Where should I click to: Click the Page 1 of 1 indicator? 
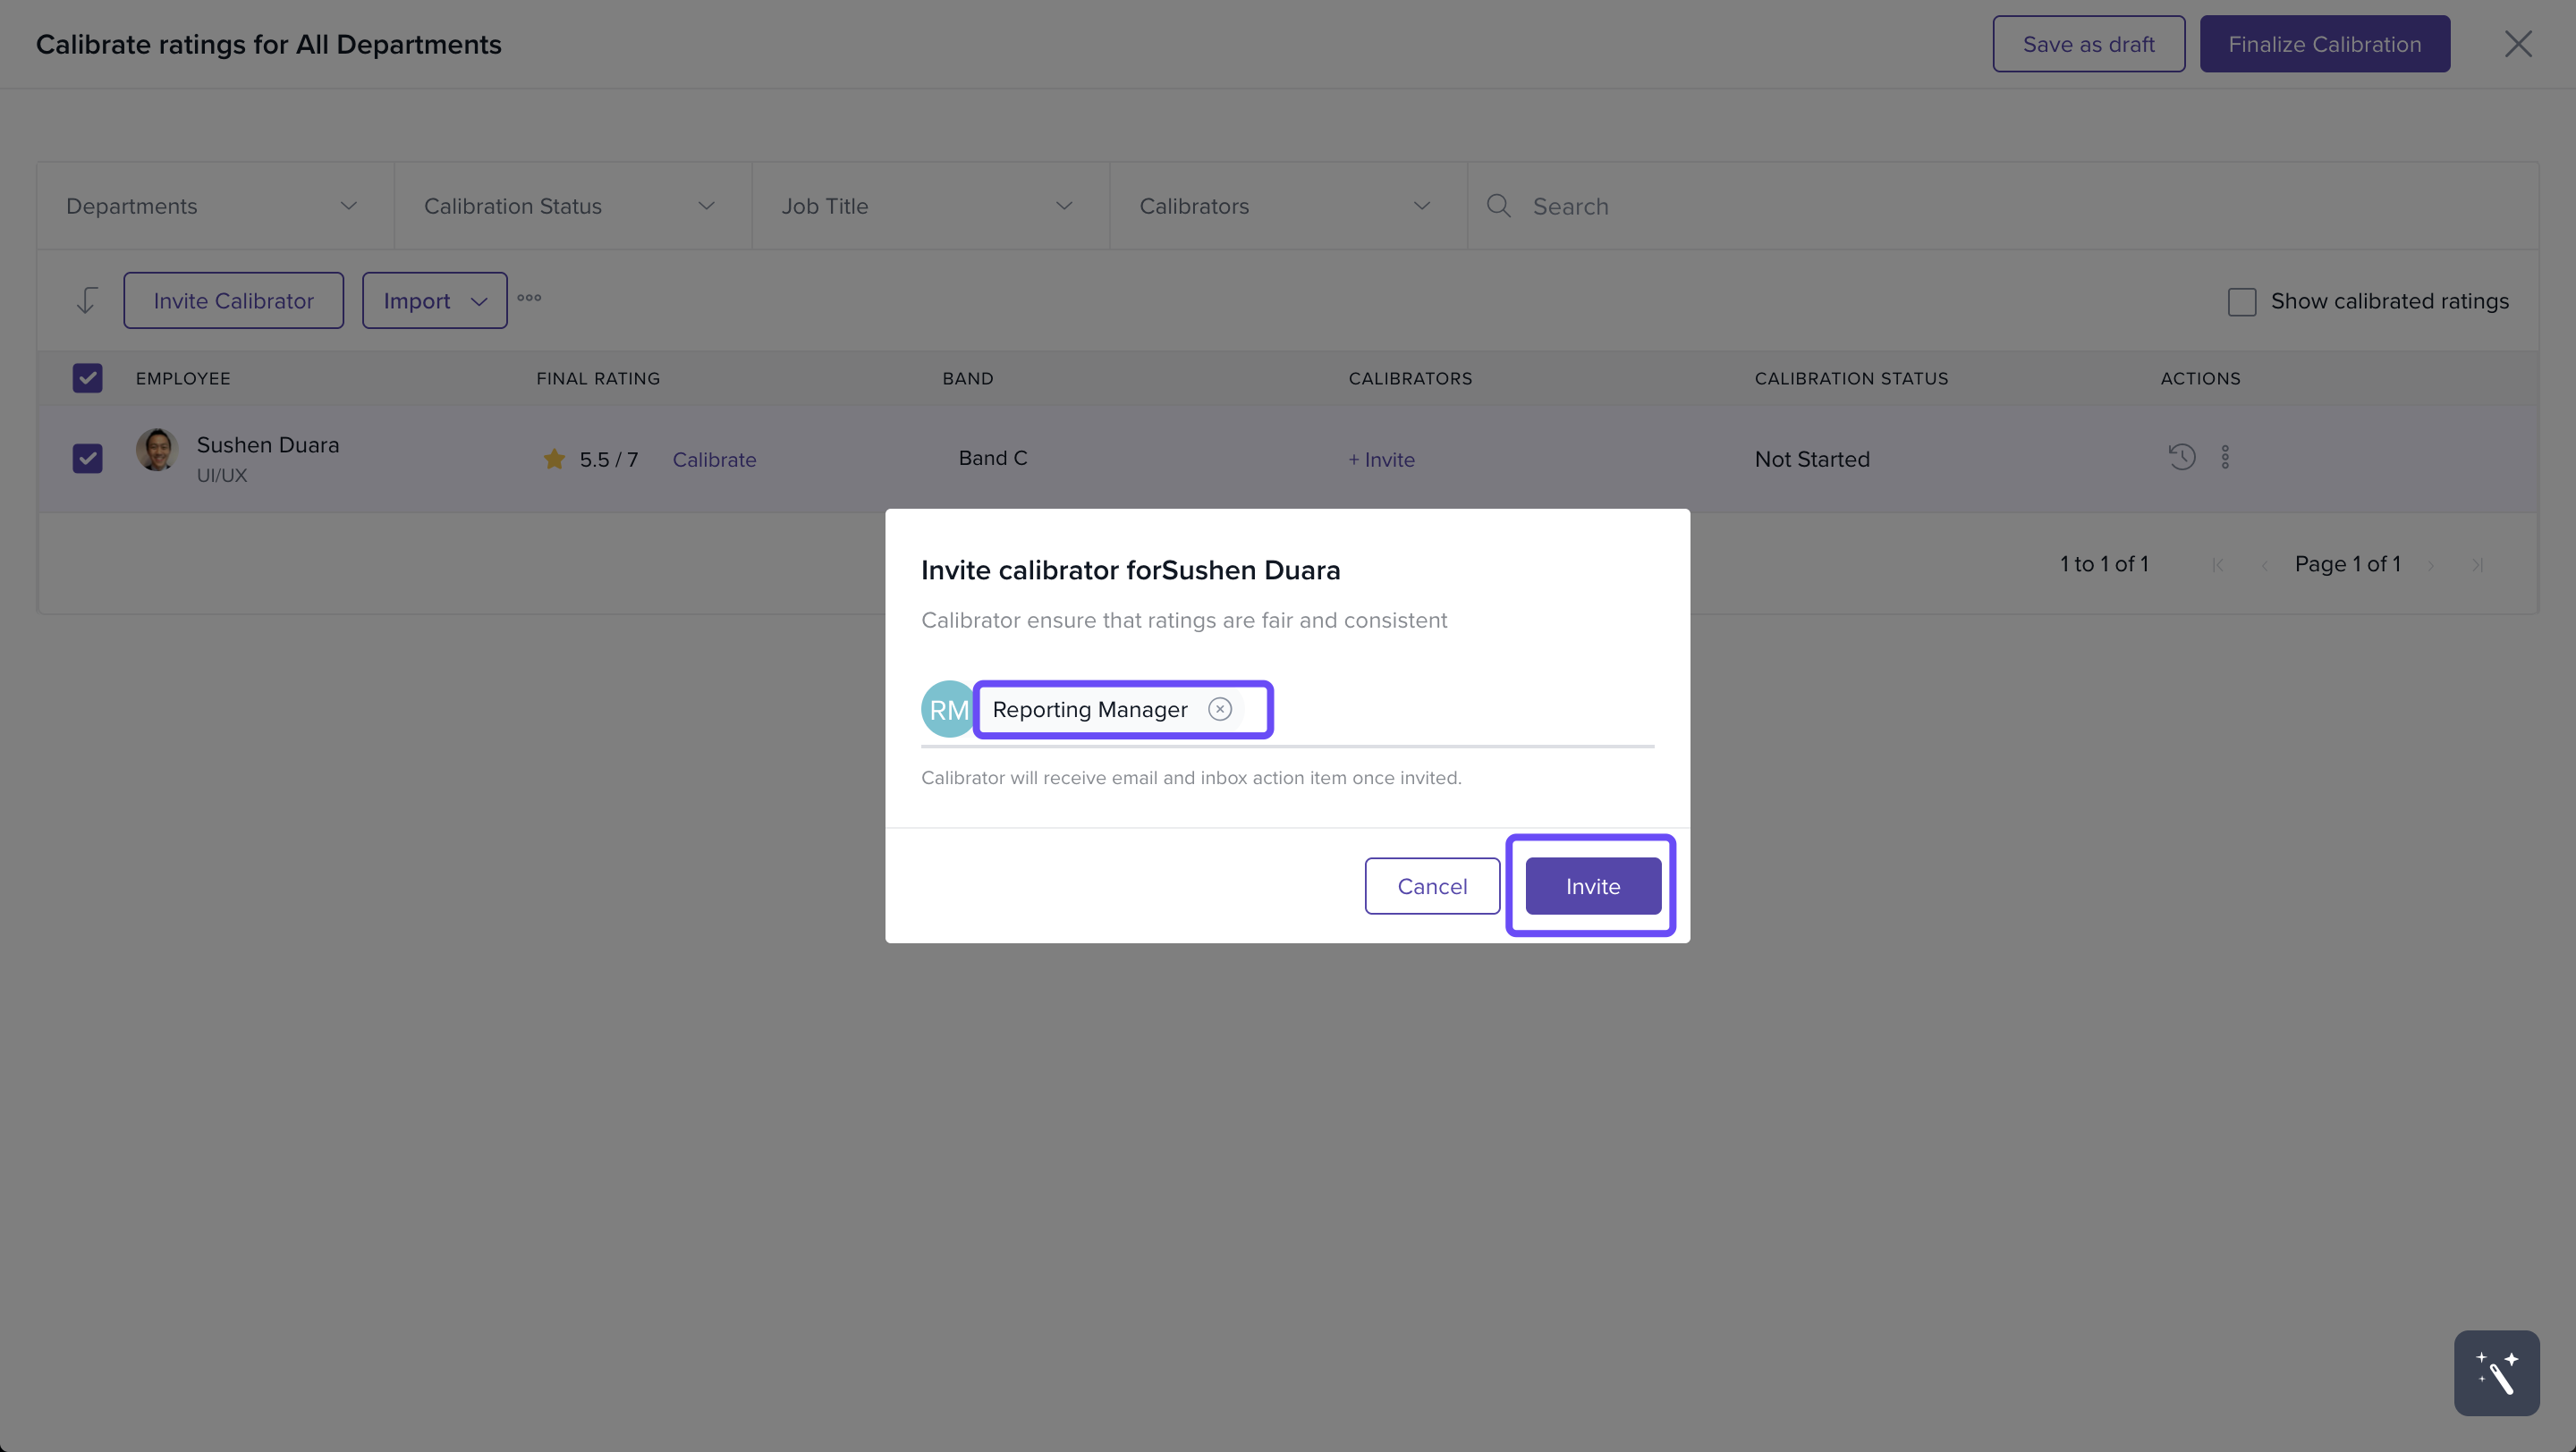[2347, 564]
